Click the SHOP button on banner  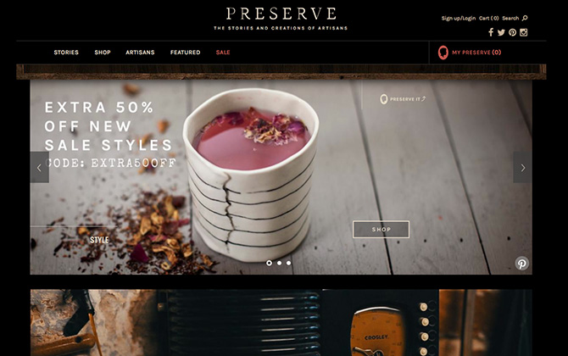(x=381, y=229)
